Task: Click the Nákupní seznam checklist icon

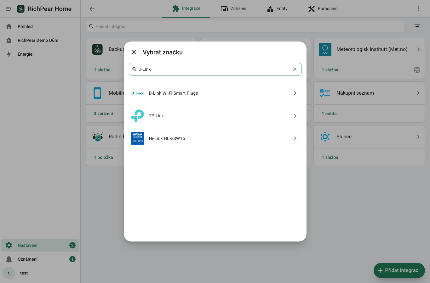Action: tap(325, 93)
